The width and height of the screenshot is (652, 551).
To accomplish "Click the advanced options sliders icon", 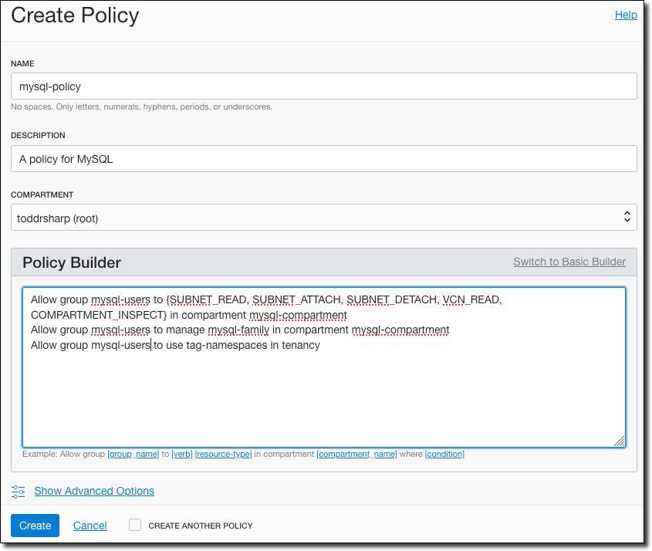I will 19,491.
